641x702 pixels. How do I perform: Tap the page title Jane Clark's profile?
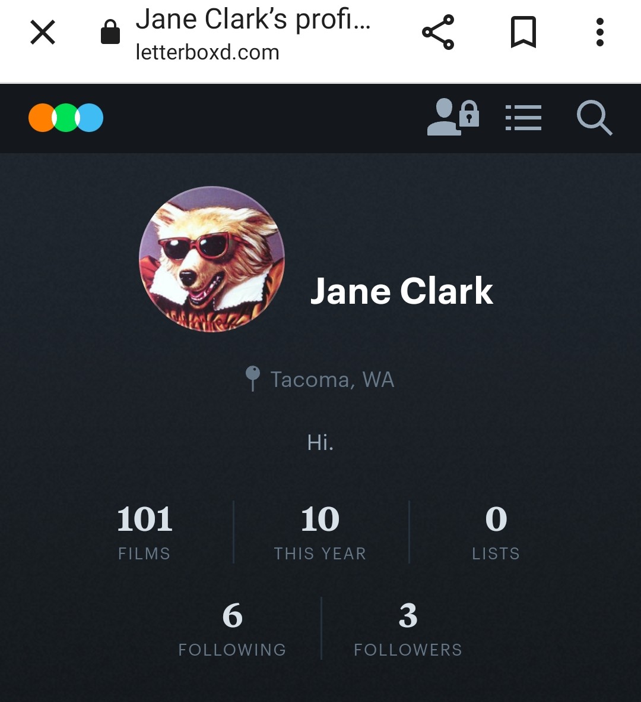click(x=253, y=20)
